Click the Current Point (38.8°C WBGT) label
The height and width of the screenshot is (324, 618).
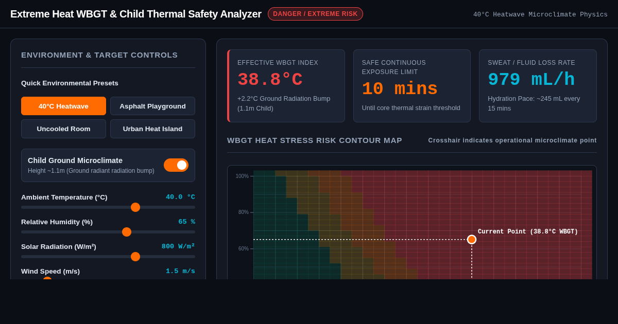click(x=528, y=232)
